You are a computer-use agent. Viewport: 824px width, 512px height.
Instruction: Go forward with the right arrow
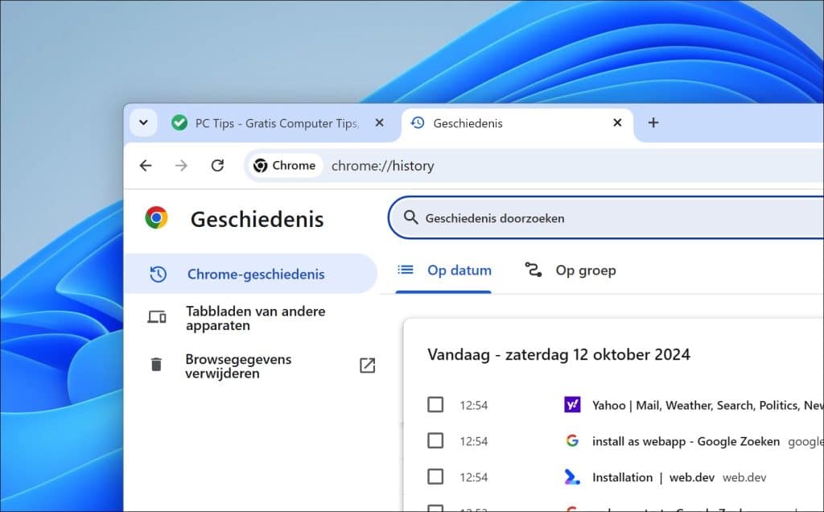[x=181, y=166]
